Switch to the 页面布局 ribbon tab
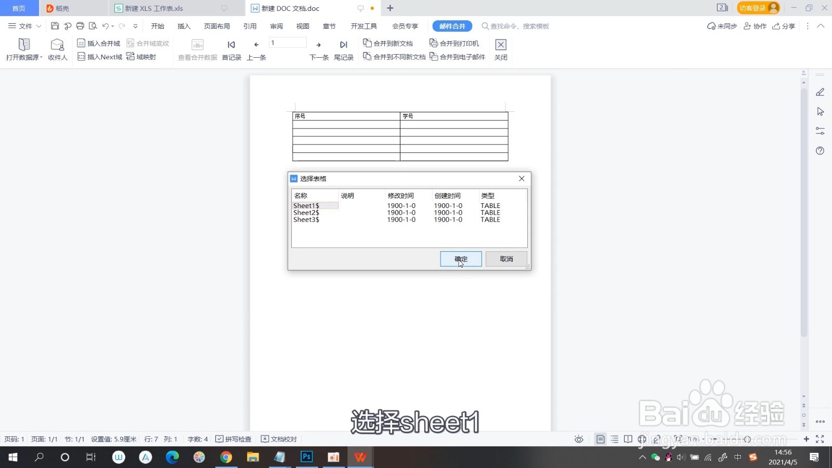This screenshot has width=832, height=468. (217, 26)
